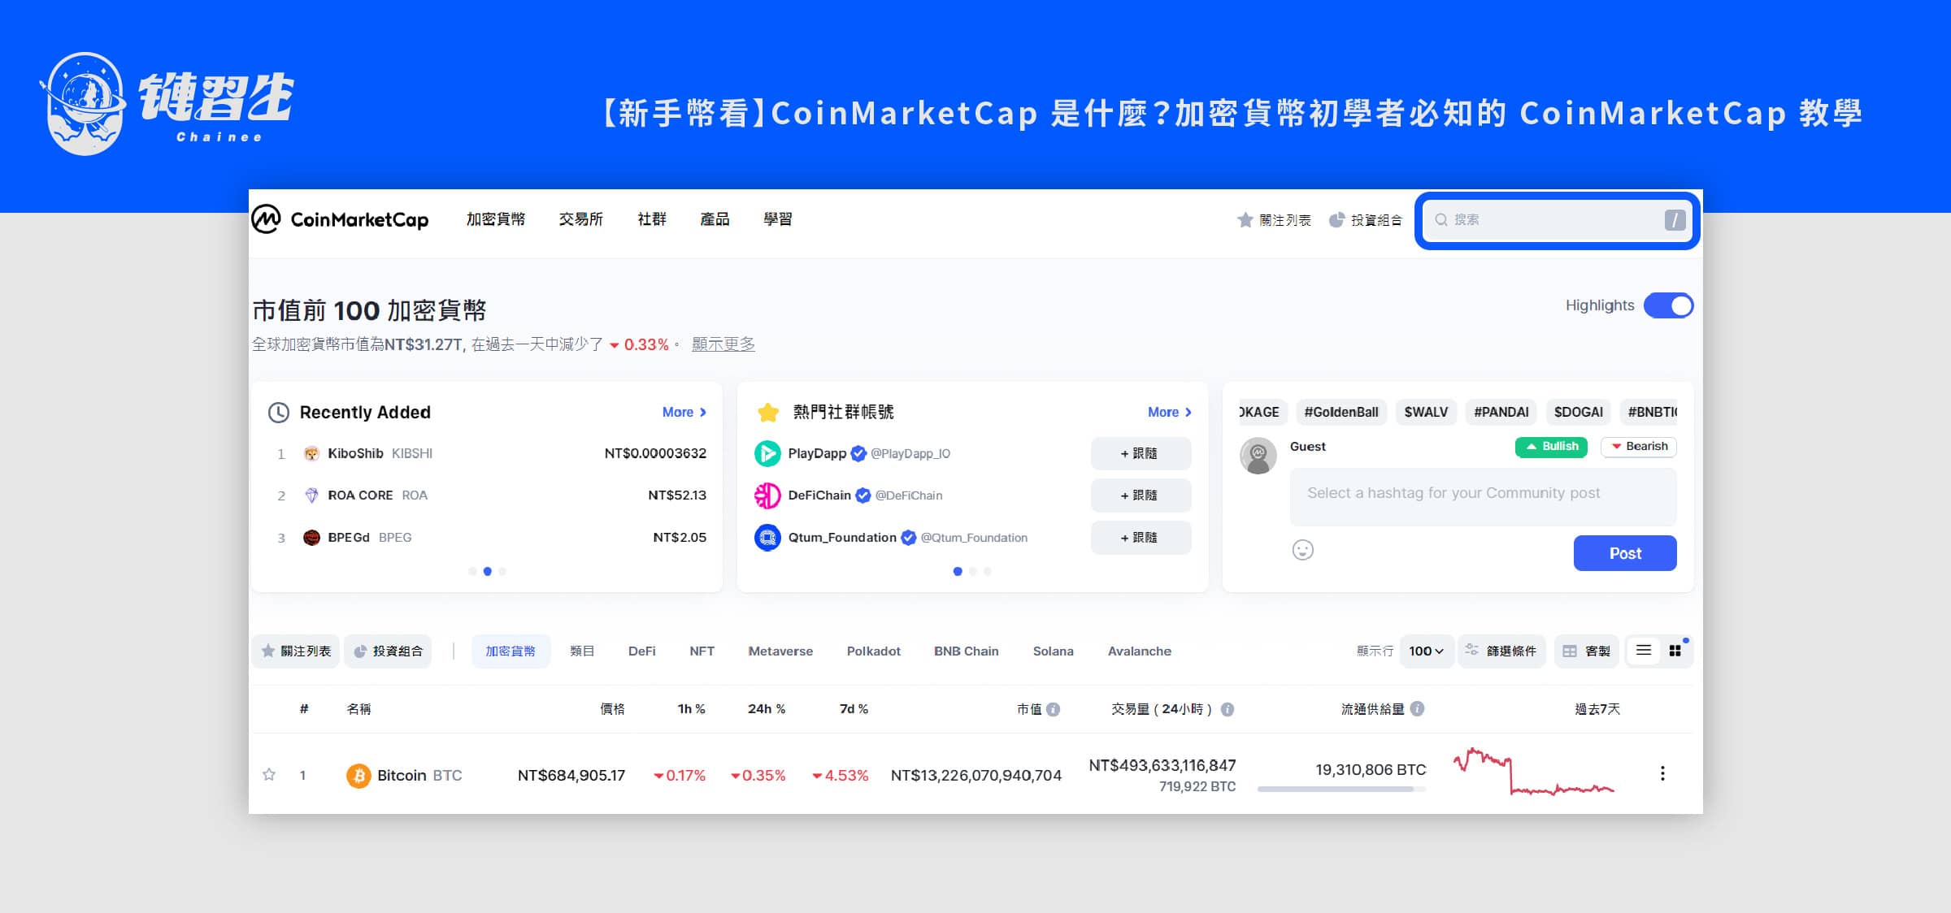Follow PlayDapp account
Viewport: 1951px width, 913px height.
1141,453
